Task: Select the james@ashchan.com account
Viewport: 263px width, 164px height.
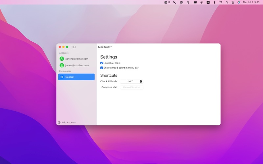Action: click(x=76, y=65)
